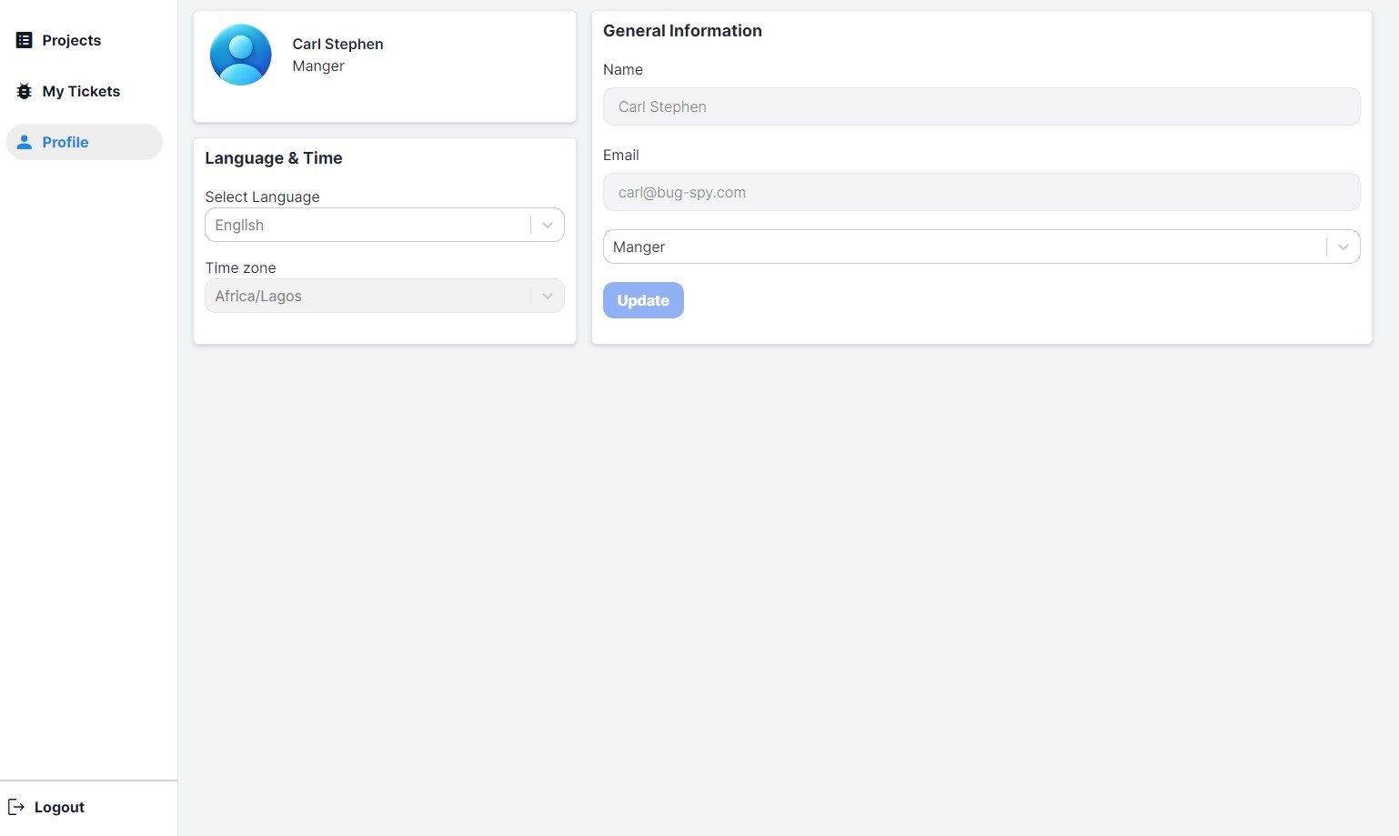Screen dimensions: 1399x836
Task: Click the Name input field
Action: (981, 106)
